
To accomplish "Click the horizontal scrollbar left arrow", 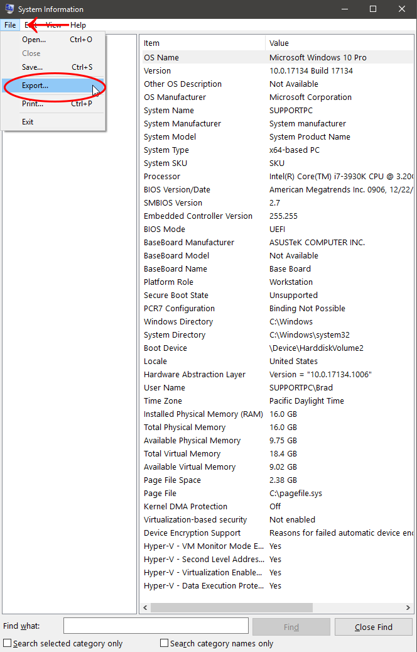I will coord(145,607).
